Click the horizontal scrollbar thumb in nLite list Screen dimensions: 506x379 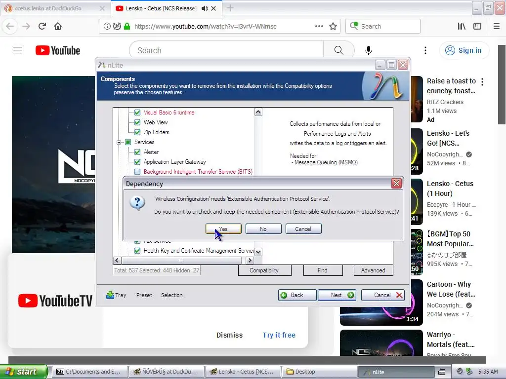[x=181, y=261]
